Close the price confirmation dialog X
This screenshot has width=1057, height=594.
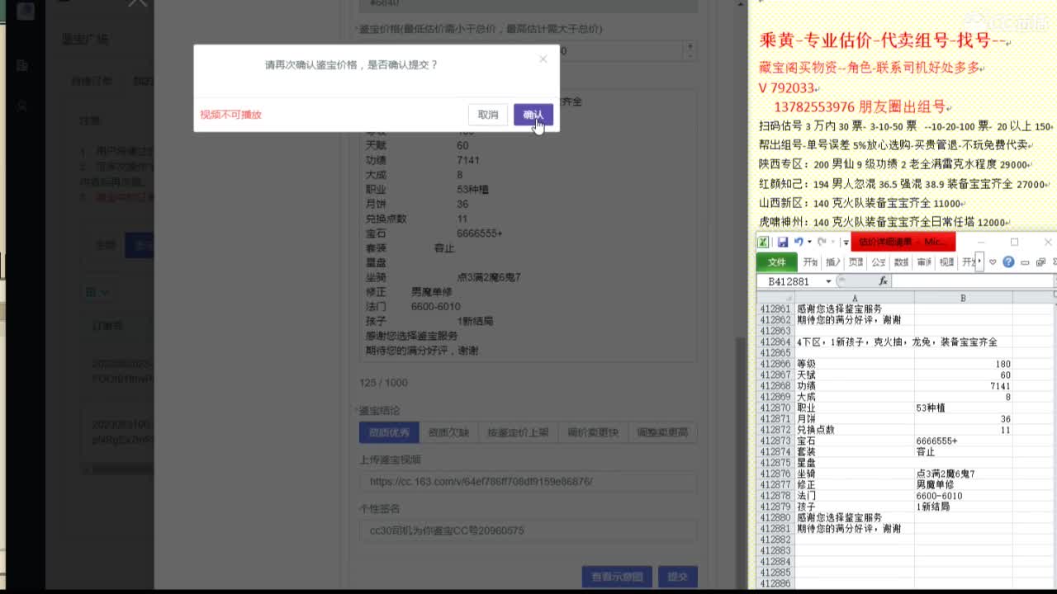tap(543, 59)
